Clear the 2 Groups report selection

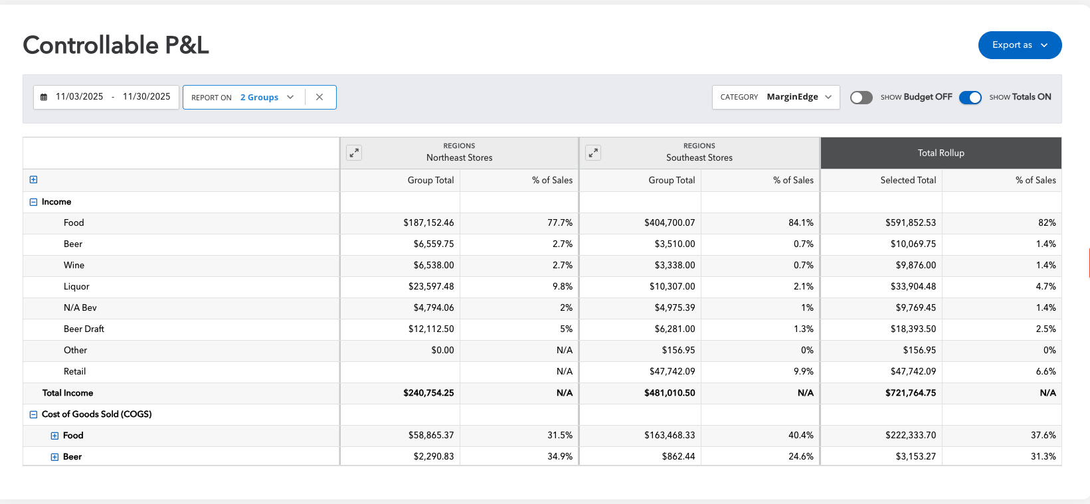(319, 97)
